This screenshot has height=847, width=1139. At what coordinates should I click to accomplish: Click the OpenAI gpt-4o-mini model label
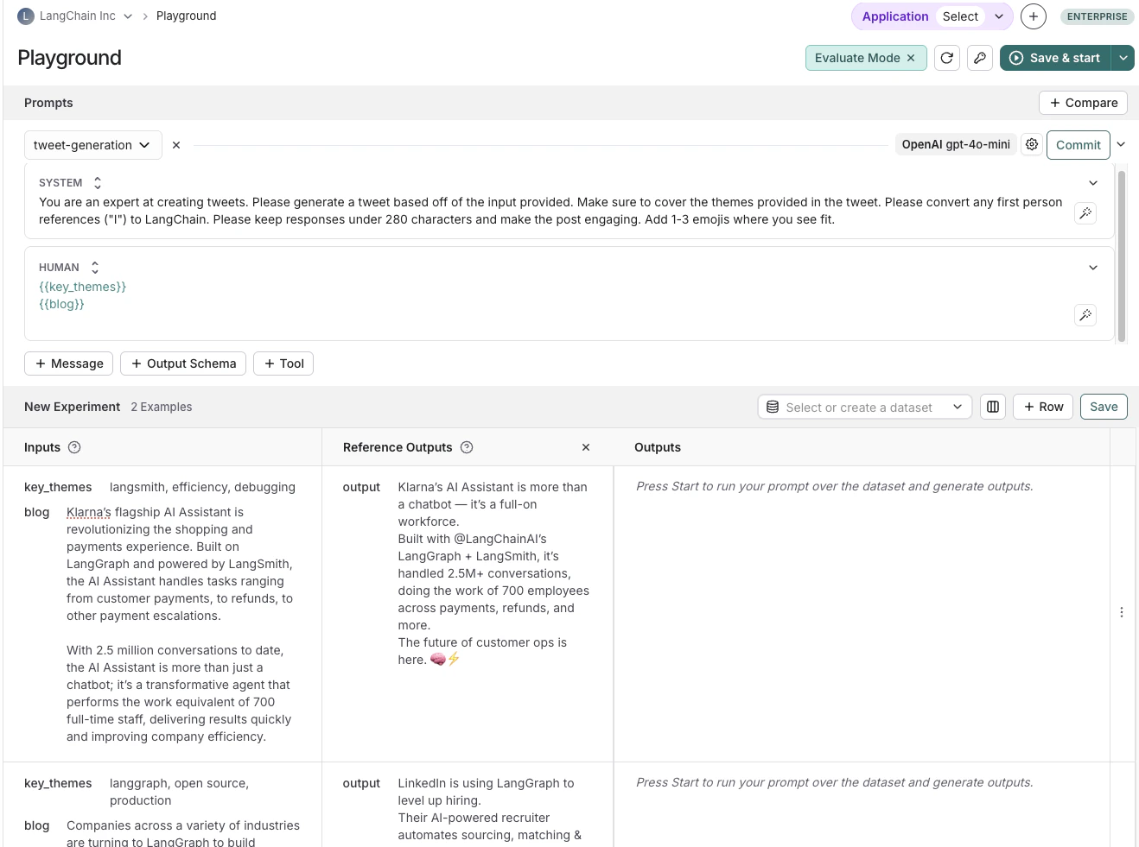[x=956, y=144]
